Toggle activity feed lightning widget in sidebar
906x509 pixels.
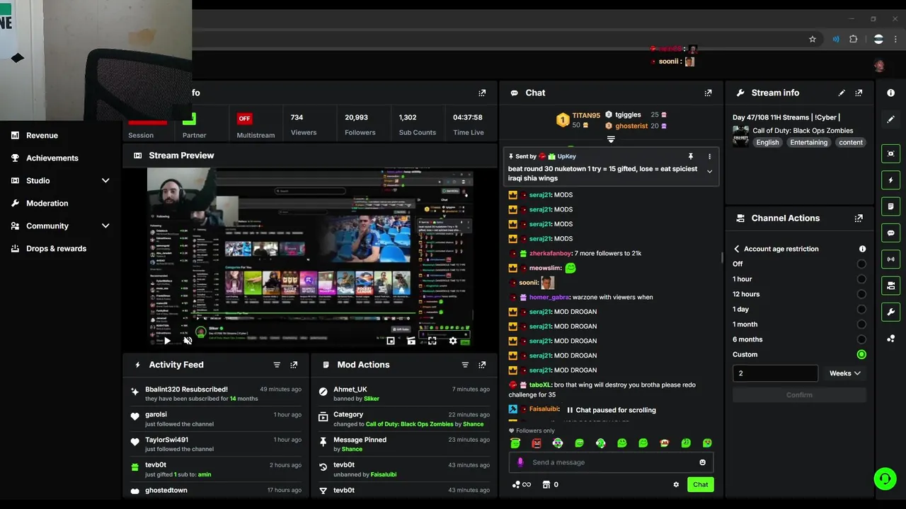pos(890,180)
